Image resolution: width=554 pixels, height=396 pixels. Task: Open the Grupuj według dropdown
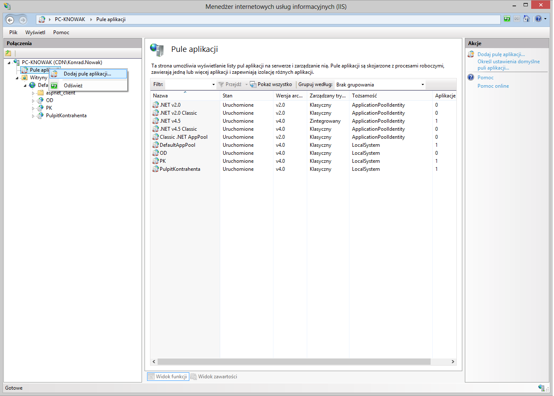(x=423, y=85)
